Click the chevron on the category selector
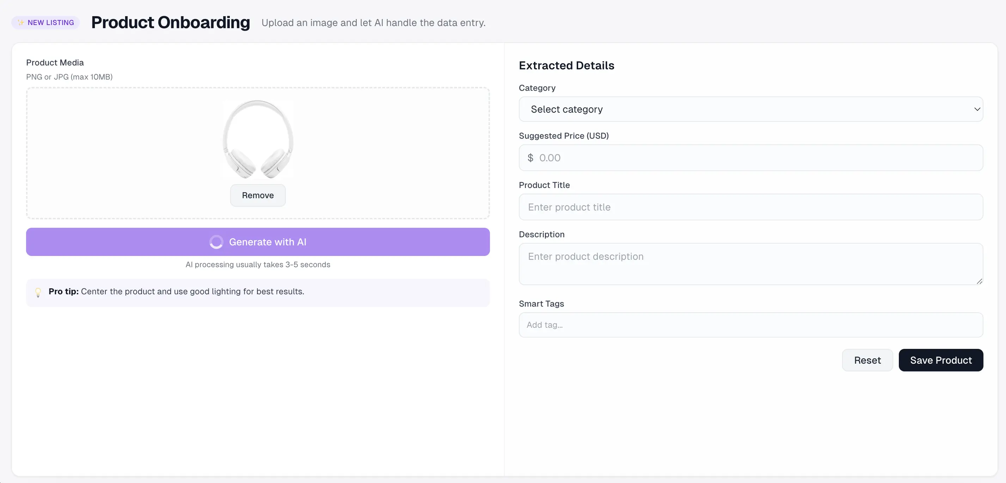 click(977, 109)
